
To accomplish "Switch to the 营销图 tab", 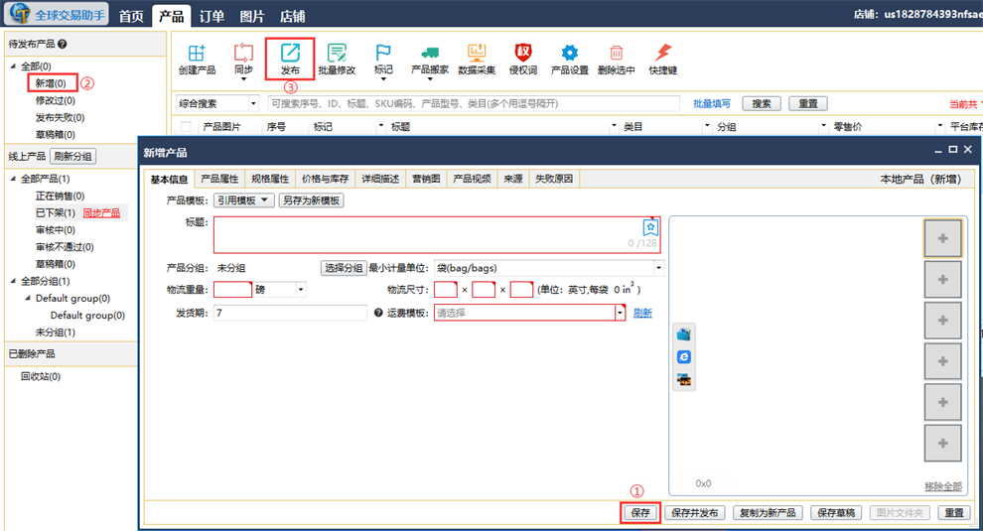I will (426, 179).
